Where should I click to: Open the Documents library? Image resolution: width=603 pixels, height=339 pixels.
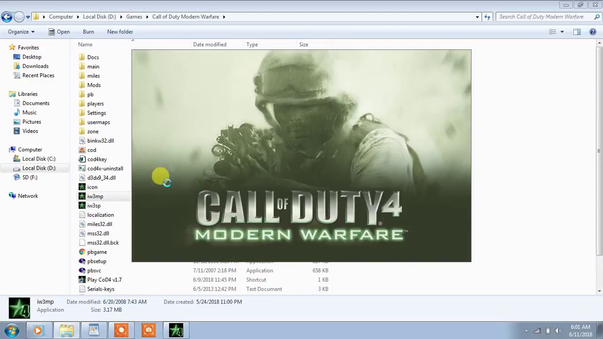tap(36, 103)
